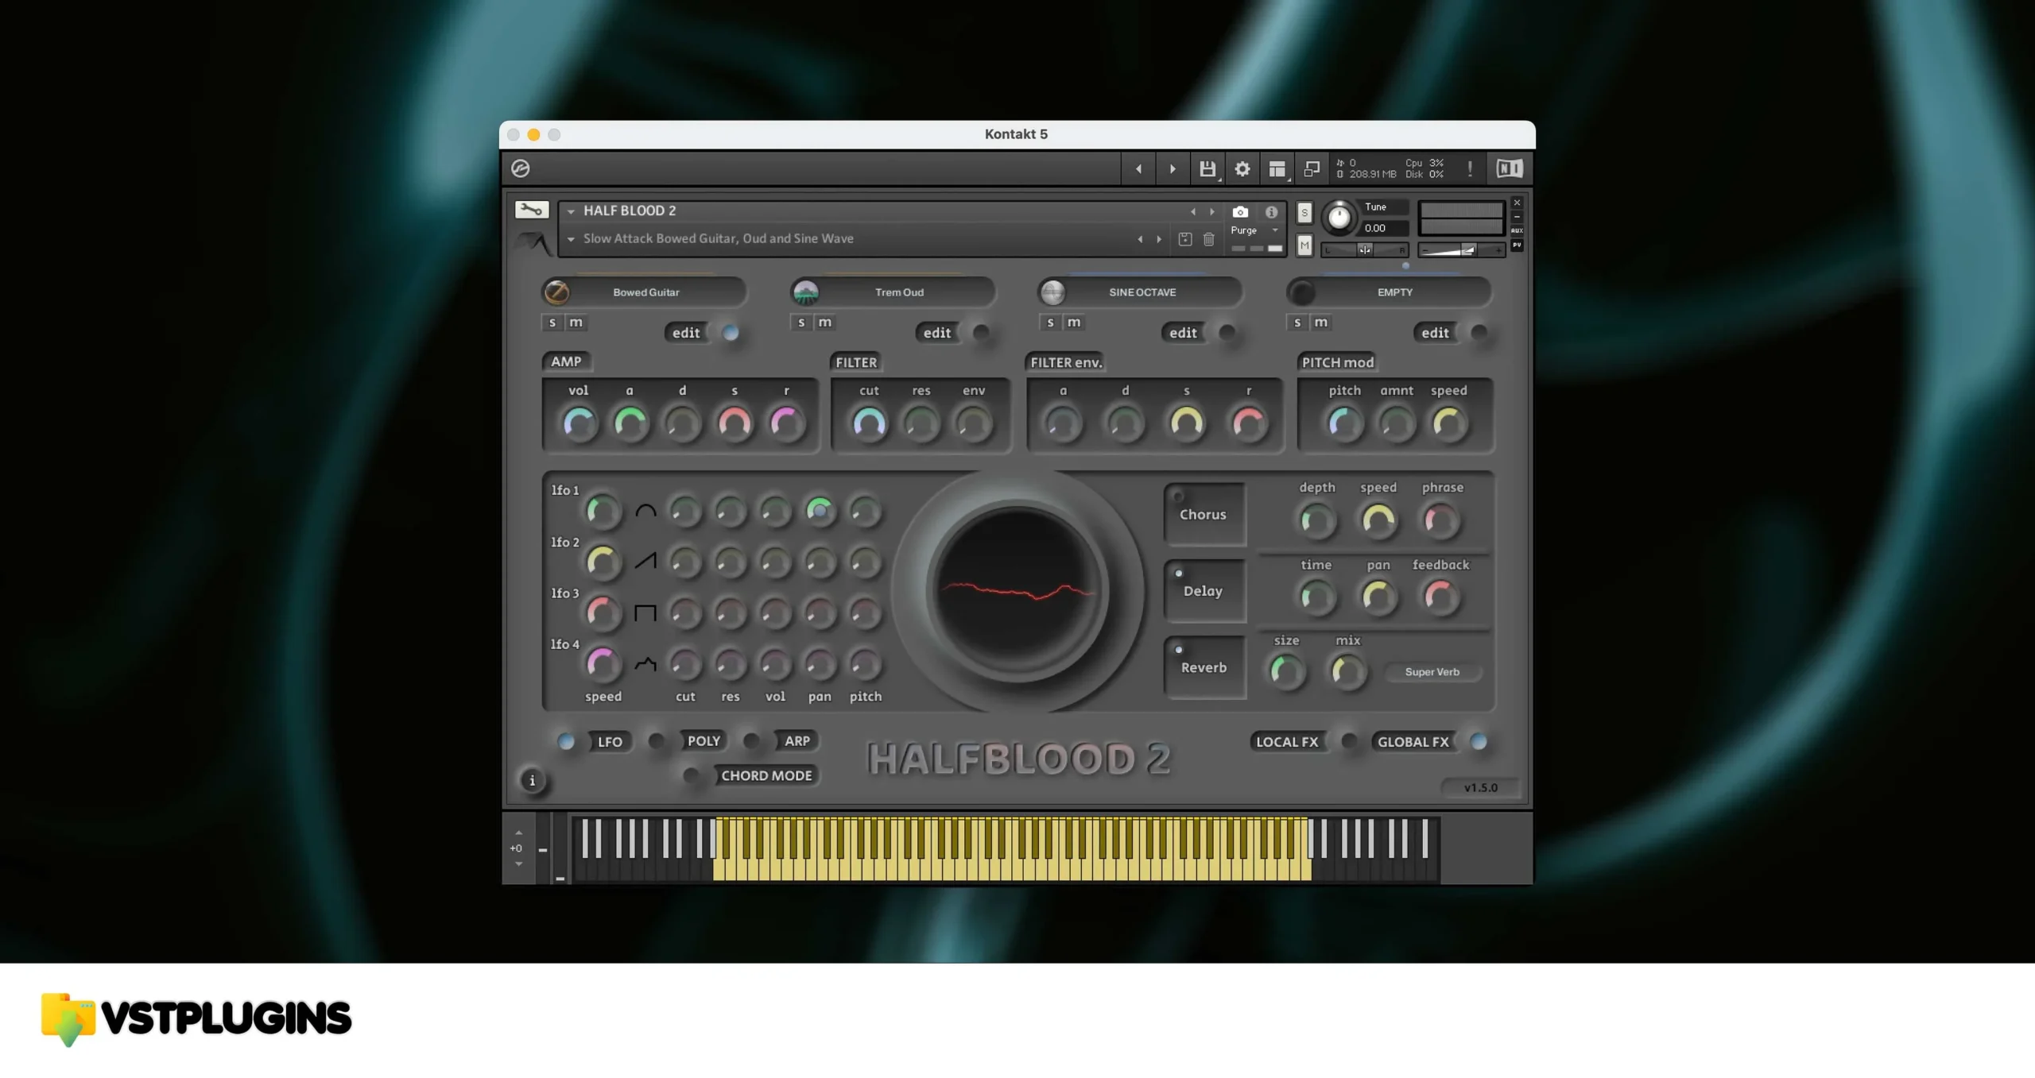This screenshot has width=2035, height=1078.
Task: Toggle AUX sends view button
Action: [x=1517, y=230]
